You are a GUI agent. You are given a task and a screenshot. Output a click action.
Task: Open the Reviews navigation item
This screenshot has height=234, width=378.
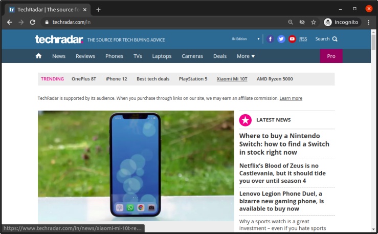[x=85, y=56]
